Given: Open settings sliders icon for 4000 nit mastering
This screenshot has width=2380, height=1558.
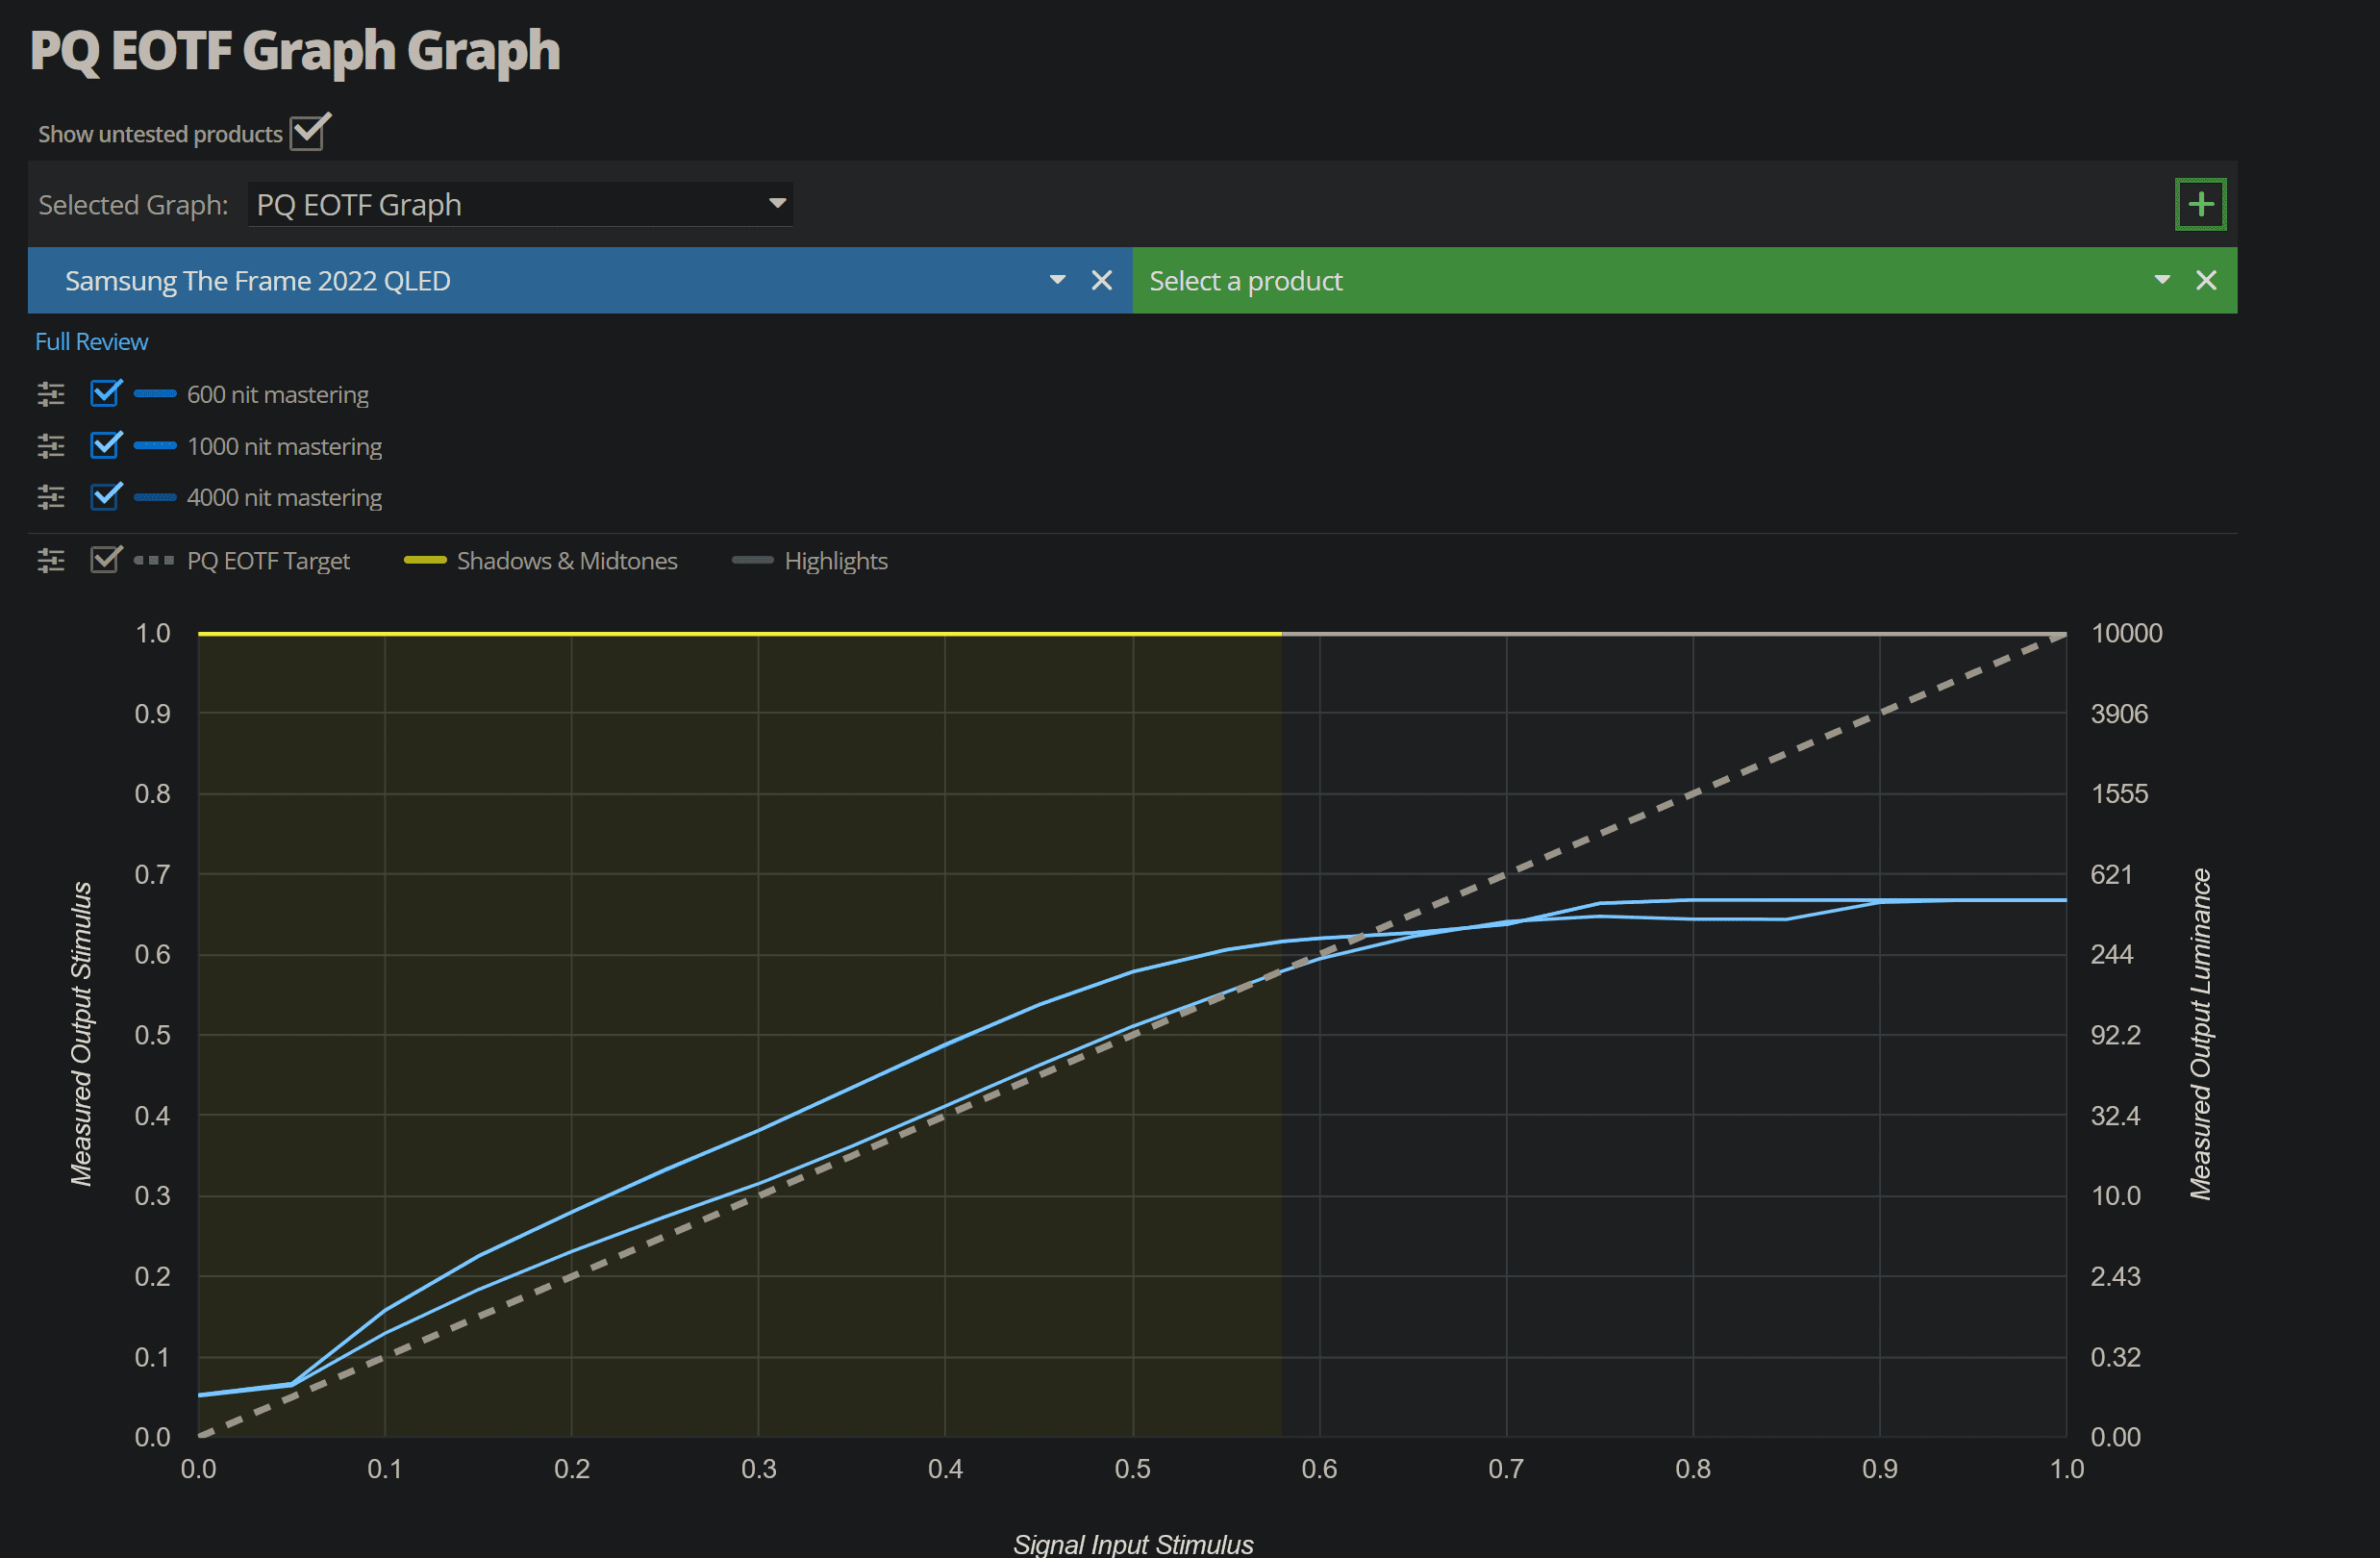Looking at the screenshot, I should [51, 497].
